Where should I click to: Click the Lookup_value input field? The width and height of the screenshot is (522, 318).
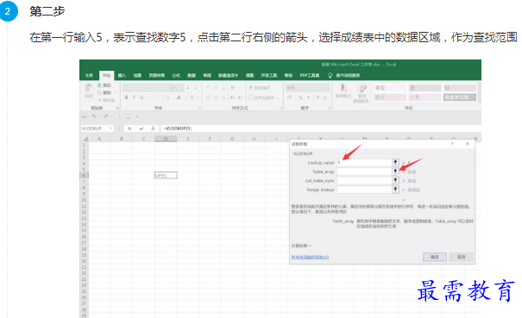click(364, 162)
